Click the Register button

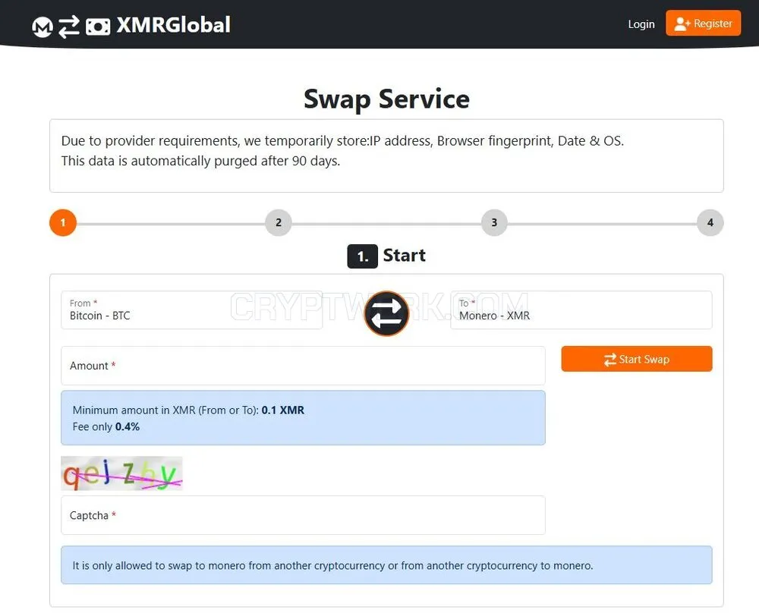(703, 24)
